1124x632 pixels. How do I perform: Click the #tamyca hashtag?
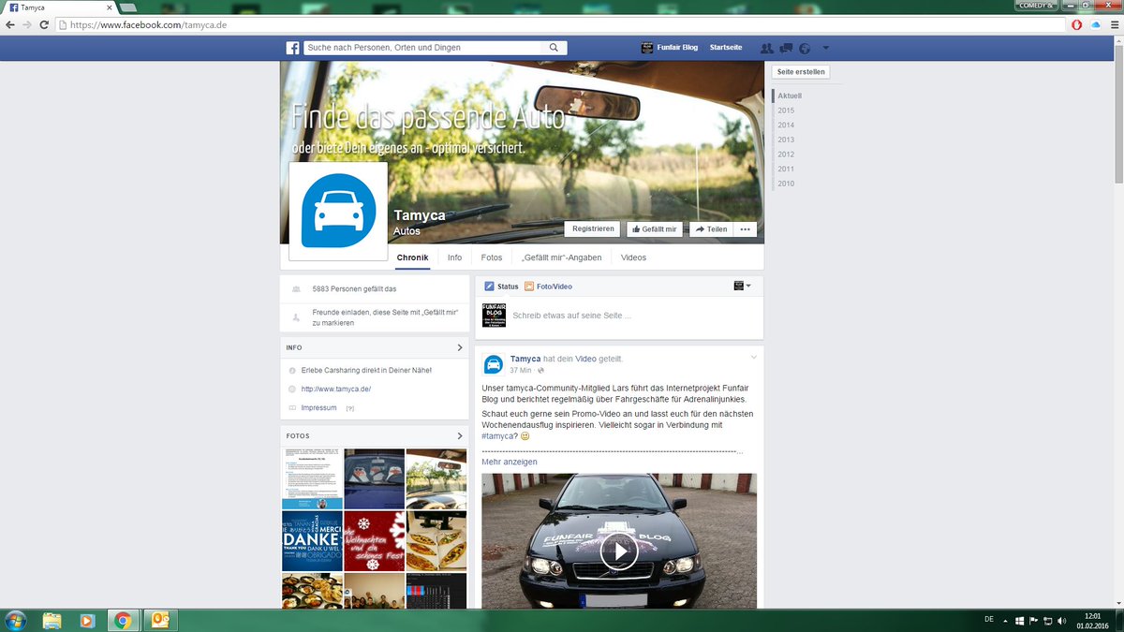tap(497, 436)
